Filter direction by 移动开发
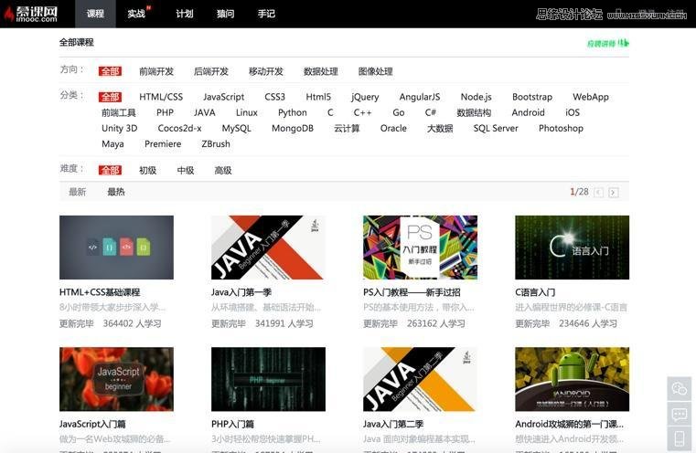The width and height of the screenshot is (696, 453). tap(266, 71)
